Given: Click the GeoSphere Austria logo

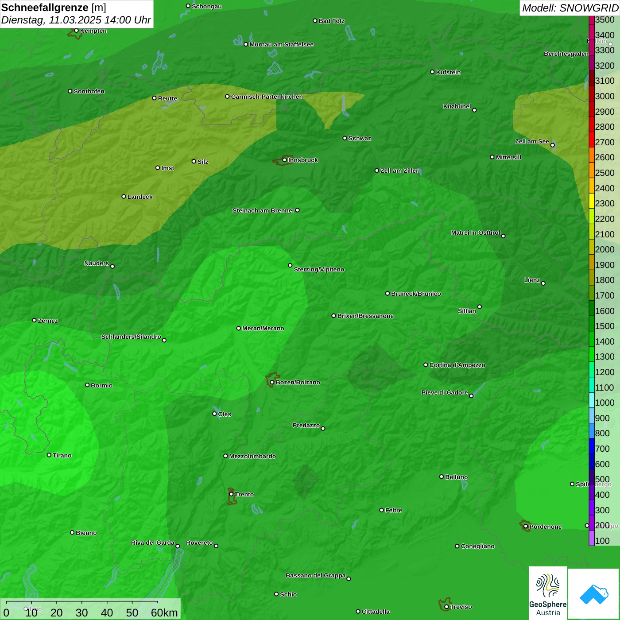Looking at the screenshot, I should (x=548, y=593).
